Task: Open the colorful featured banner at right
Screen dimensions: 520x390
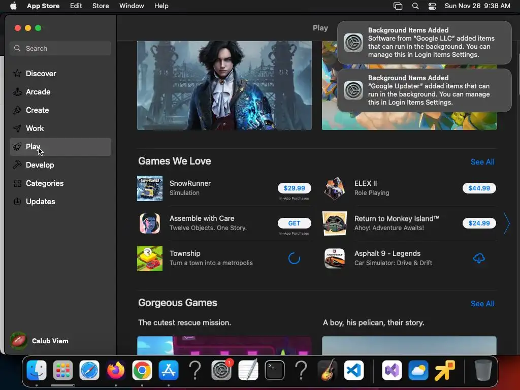Action: coord(409,121)
